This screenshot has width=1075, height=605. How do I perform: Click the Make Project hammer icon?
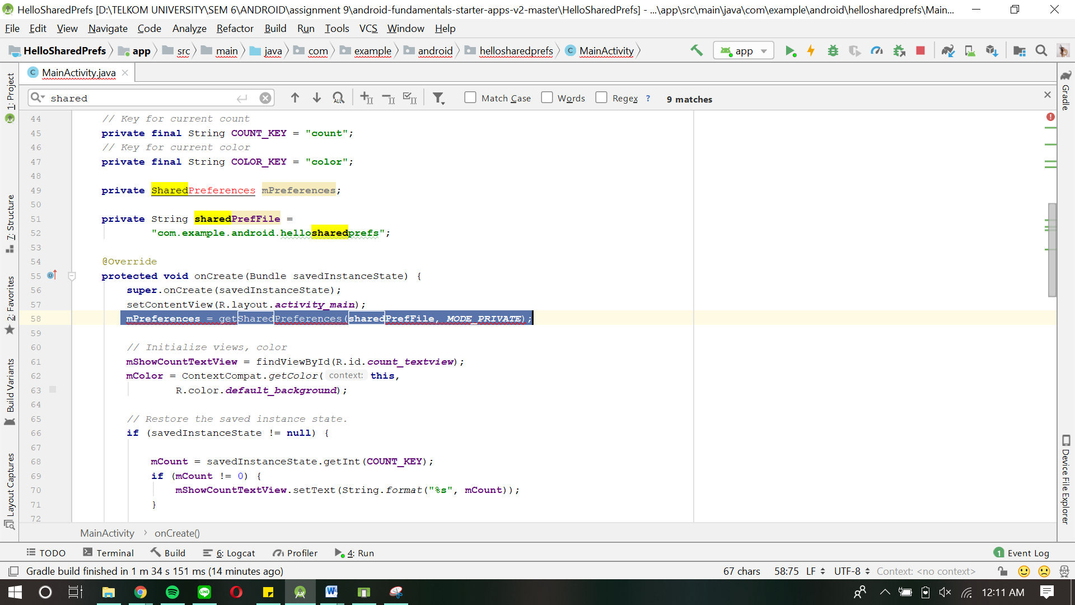click(x=697, y=51)
